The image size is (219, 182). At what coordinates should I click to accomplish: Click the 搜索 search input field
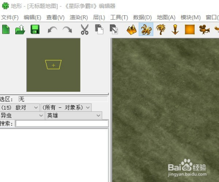click(x=62, y=124)
